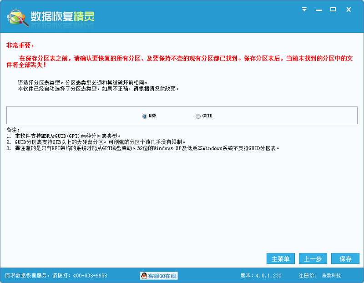Viewport: 364px width, 283px height.
Task: Click the red 非常重要 warning heading
Action: 20,45
